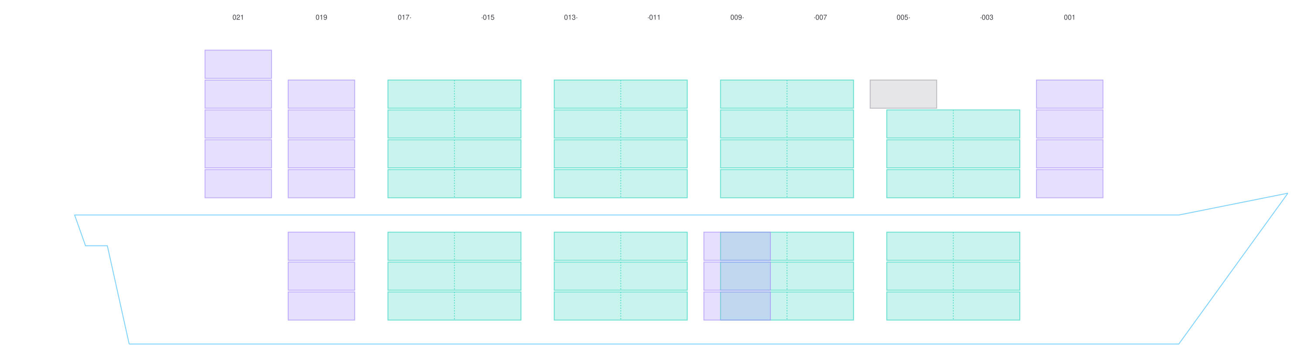1308x345 pixels.
Task: Click the bay 019 label
Action: pos(321,18)
